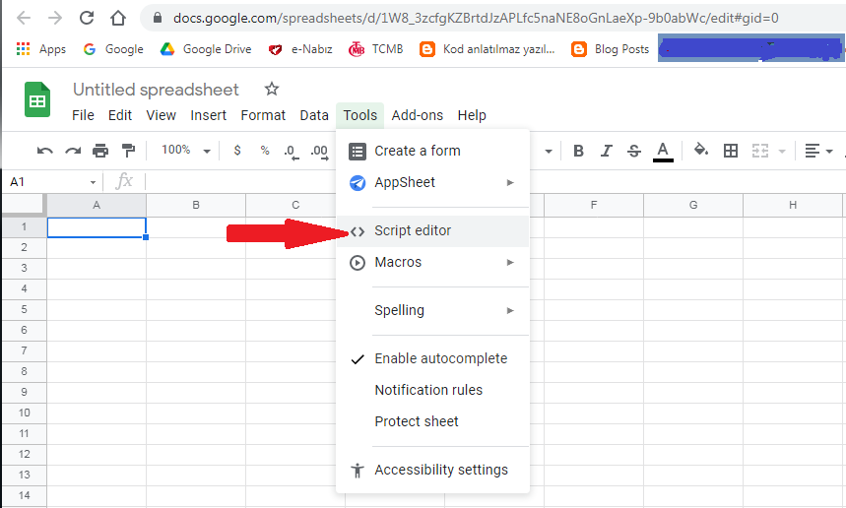
Task: Click the redo arrow in toolbar
Action: tap(72, 151)
